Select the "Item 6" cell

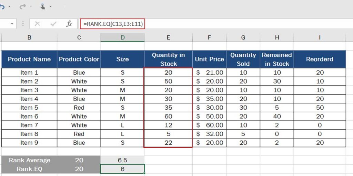tap(29, 116)
